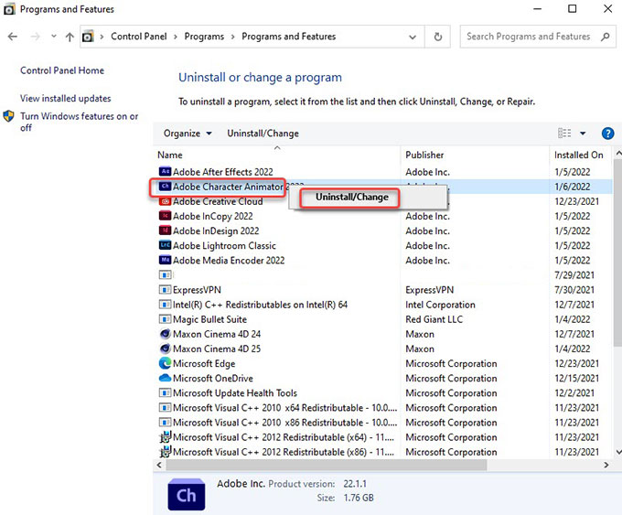Click the Adobe Creative Cloud icon
Screen dimensions: 622x515
point(165,201)
